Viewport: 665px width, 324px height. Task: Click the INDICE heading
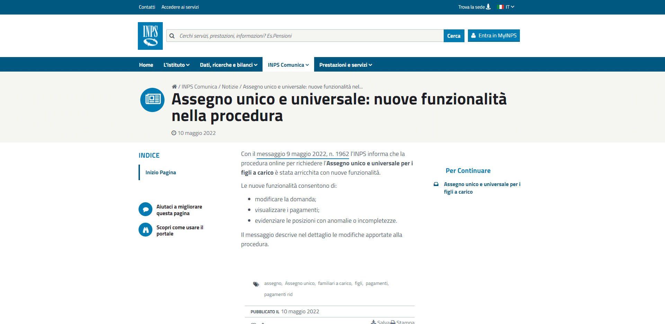point(149,155)
